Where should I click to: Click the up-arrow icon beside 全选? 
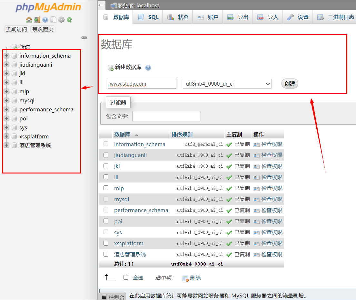[x=110, y=277]
